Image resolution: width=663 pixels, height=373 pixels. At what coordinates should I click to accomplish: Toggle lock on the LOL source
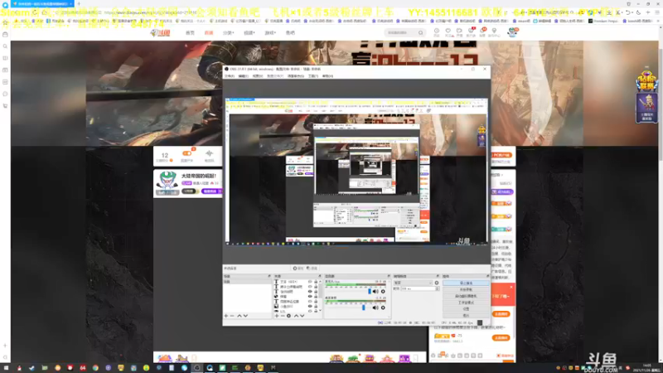coord(316,312)
